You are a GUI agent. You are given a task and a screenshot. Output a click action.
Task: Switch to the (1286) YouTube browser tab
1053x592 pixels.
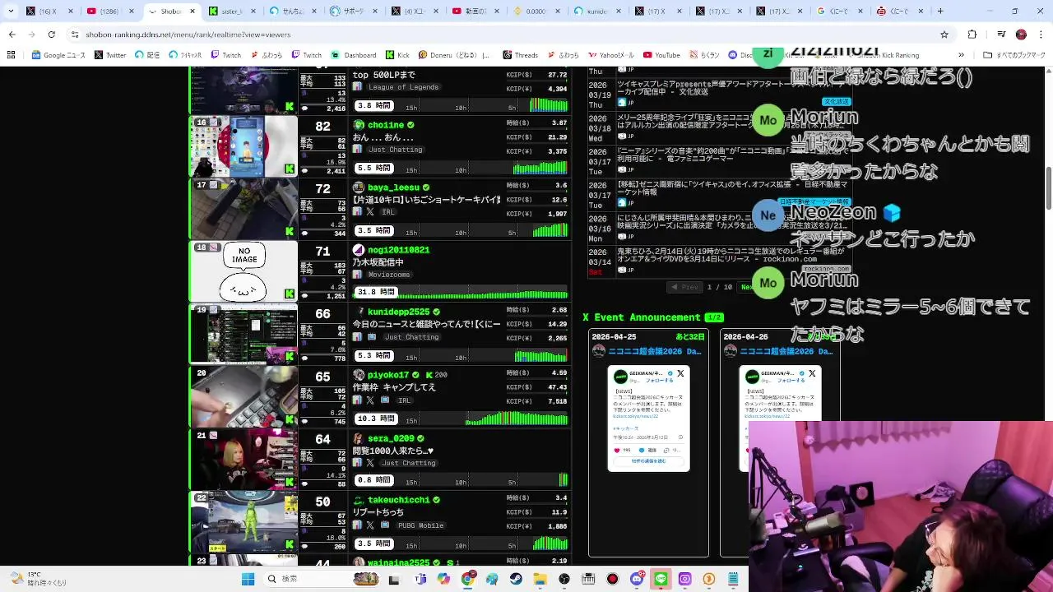point(112,12)
